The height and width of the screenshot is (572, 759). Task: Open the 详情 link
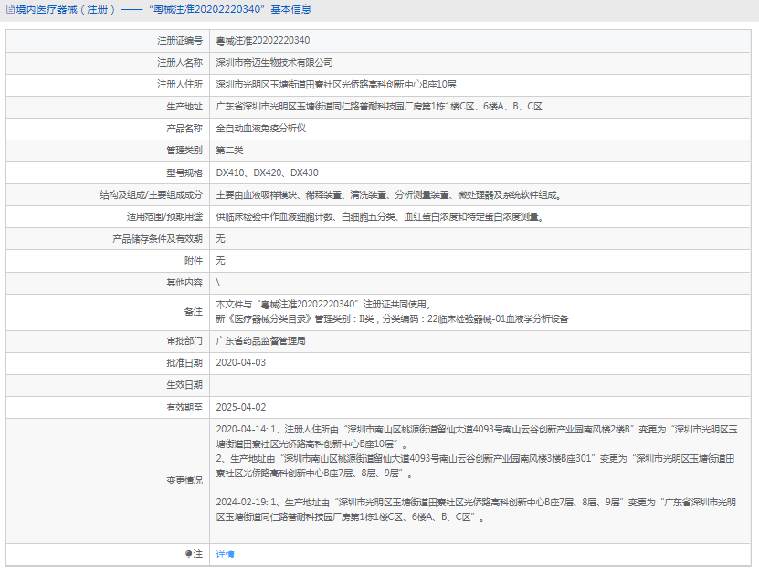pyautogui.click(x=225, y=555)
